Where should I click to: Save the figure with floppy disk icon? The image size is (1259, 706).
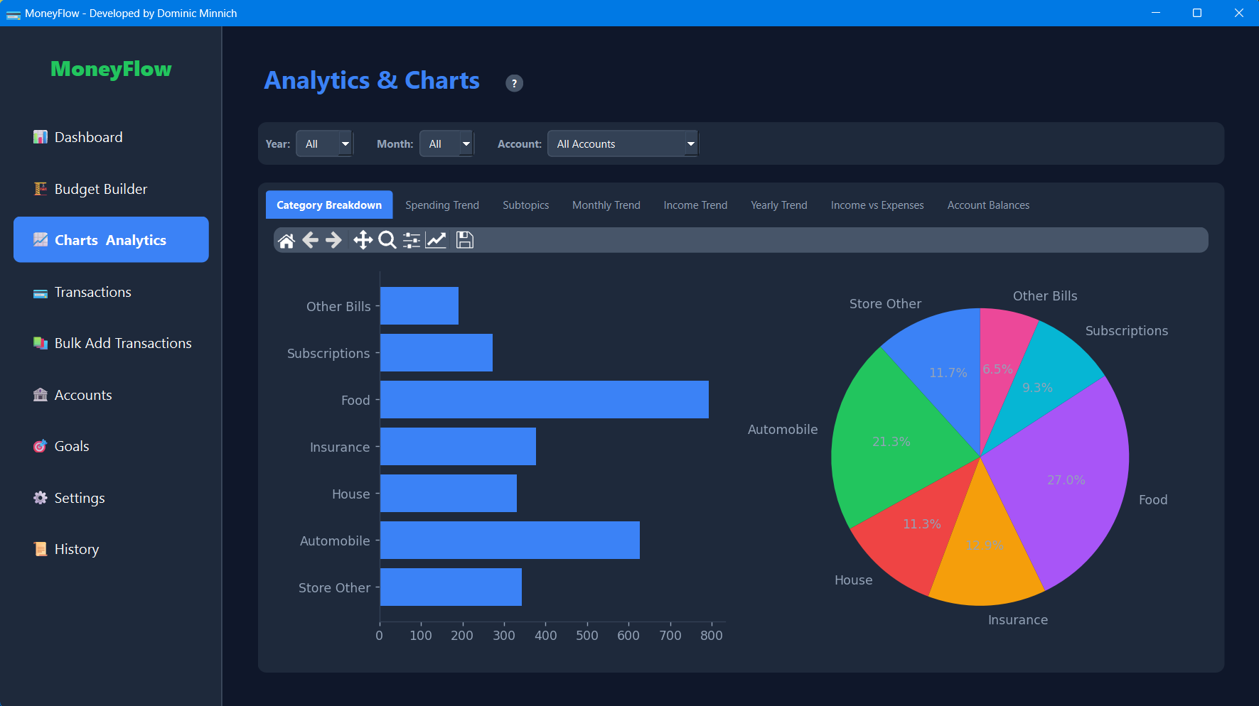pyautogui.click(x=464, y=240)
